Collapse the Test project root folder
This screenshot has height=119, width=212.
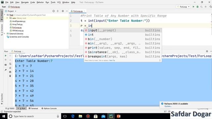(5, 15)
